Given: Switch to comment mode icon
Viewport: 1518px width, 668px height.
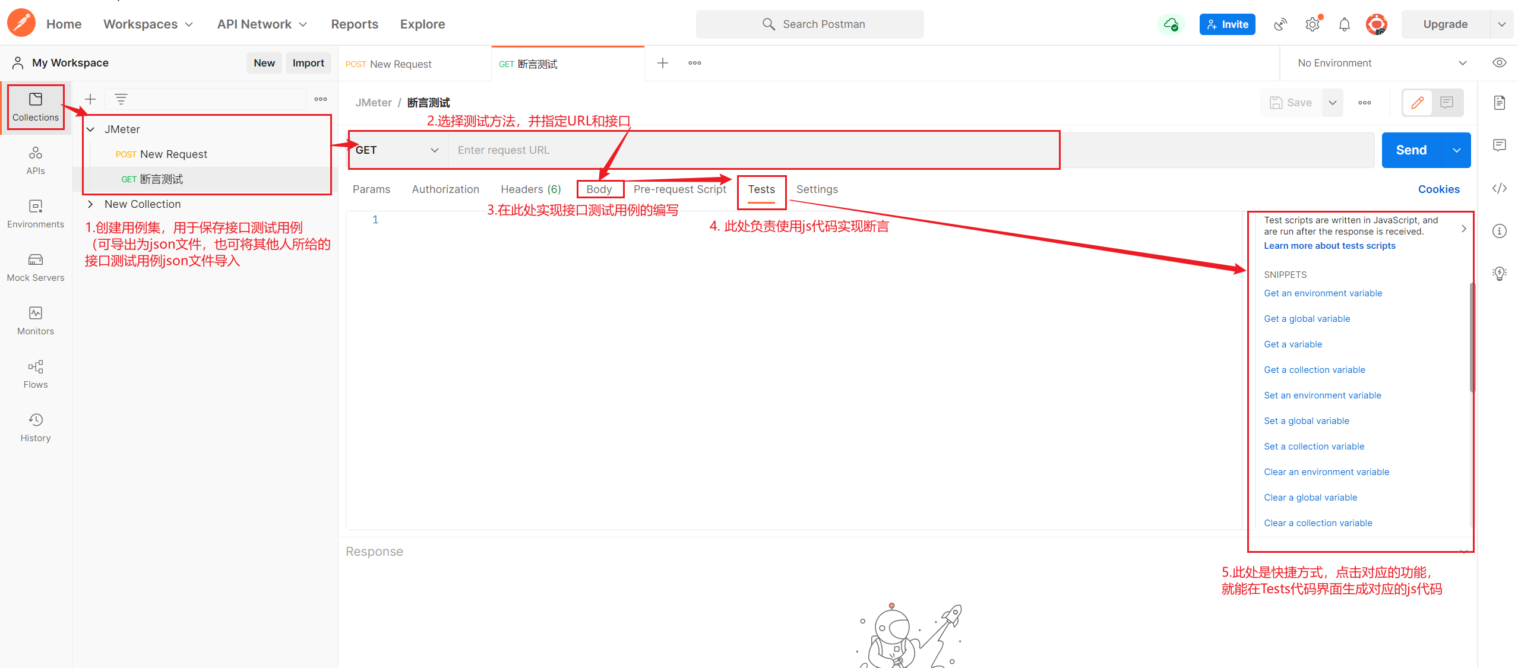Looking at the screenshot, I should pos(1447,103).
